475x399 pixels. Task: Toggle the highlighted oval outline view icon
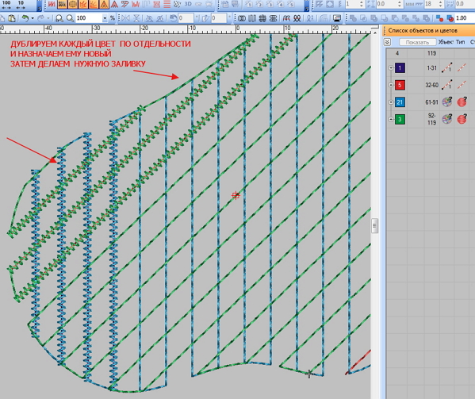click(x=72, y=4)
